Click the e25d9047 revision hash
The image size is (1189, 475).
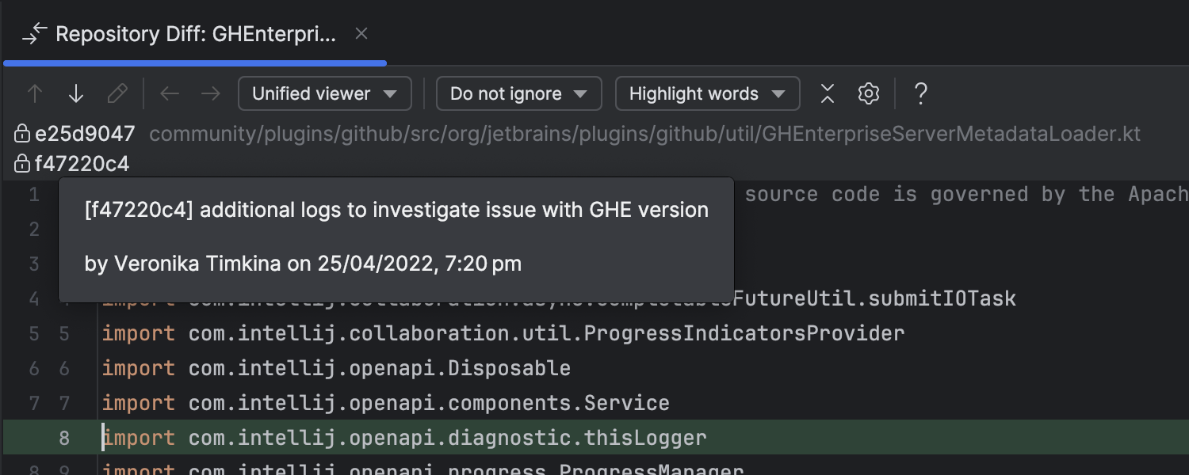85,135
